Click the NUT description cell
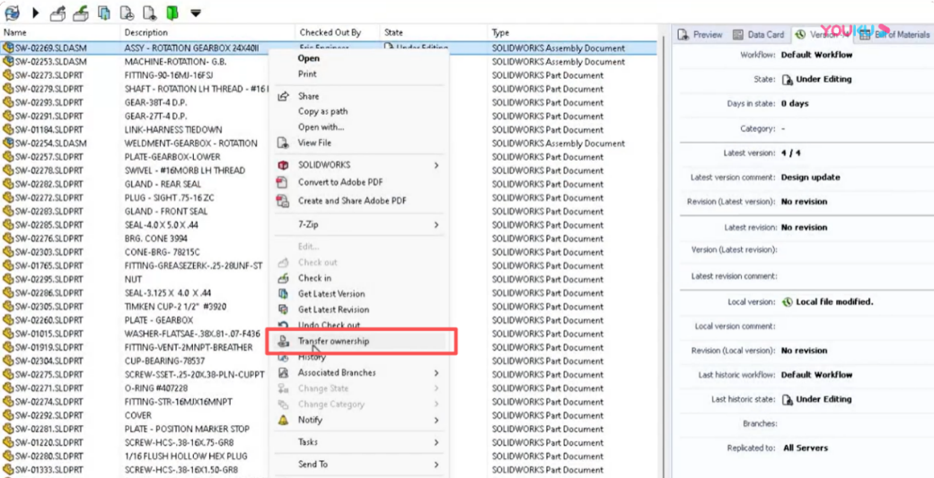This screenshot has width=934, height=478. point(133,280)
